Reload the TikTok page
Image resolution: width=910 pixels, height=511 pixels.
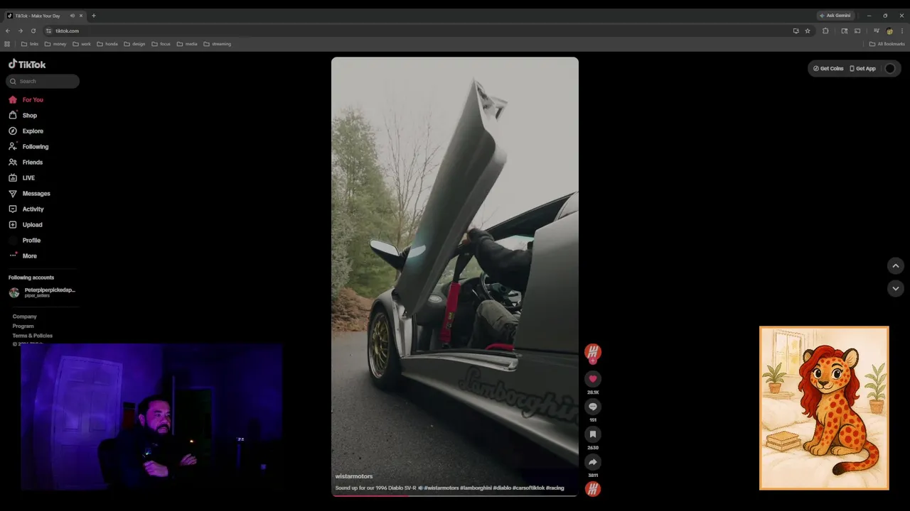(33, 31)
